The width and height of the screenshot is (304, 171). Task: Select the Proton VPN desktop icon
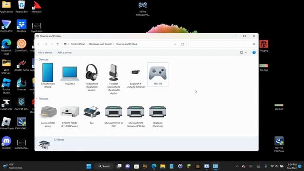[x=6, y=26]
